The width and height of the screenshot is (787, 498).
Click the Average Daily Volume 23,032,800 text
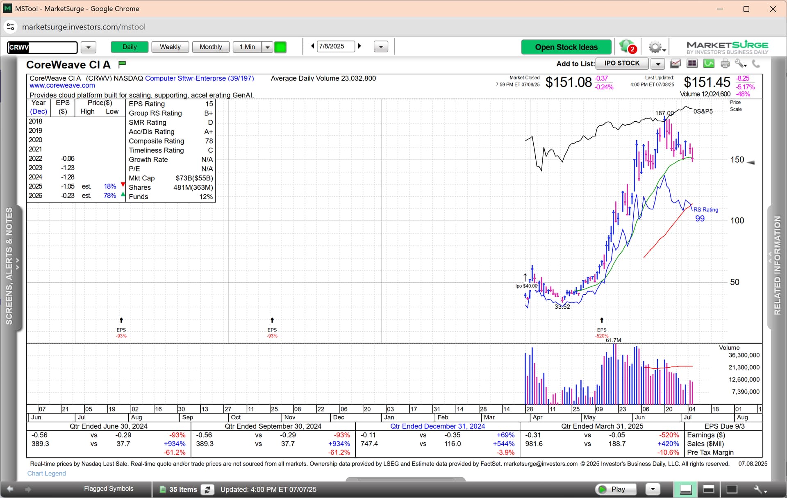coord(323,78)
